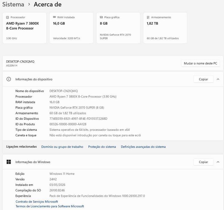The height and width of the screenshot is (210, 224).
Task: Click the Processador card chip icon
Action: point(7,17)
